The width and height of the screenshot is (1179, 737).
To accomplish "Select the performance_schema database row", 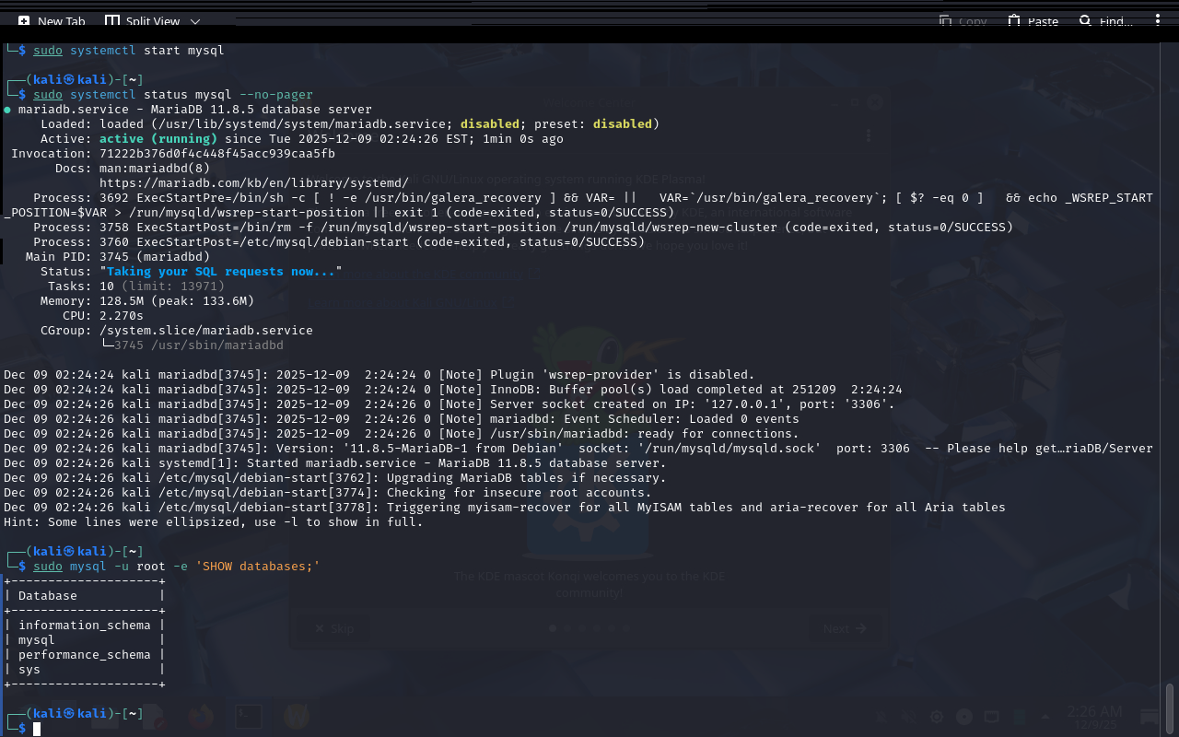I will pos(84,655).
